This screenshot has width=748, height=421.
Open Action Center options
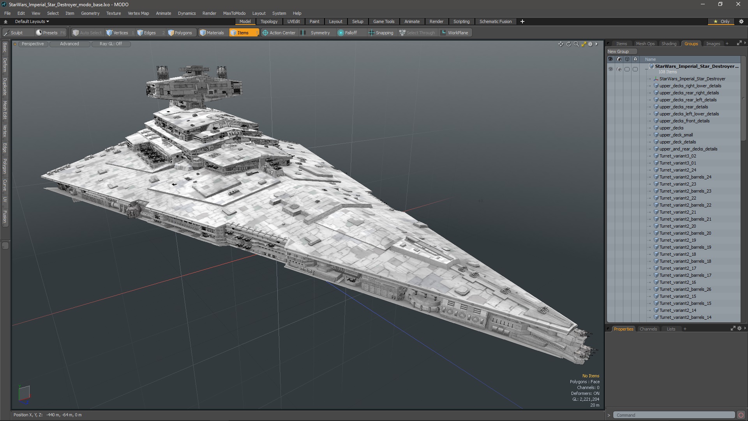coord(279,33)
